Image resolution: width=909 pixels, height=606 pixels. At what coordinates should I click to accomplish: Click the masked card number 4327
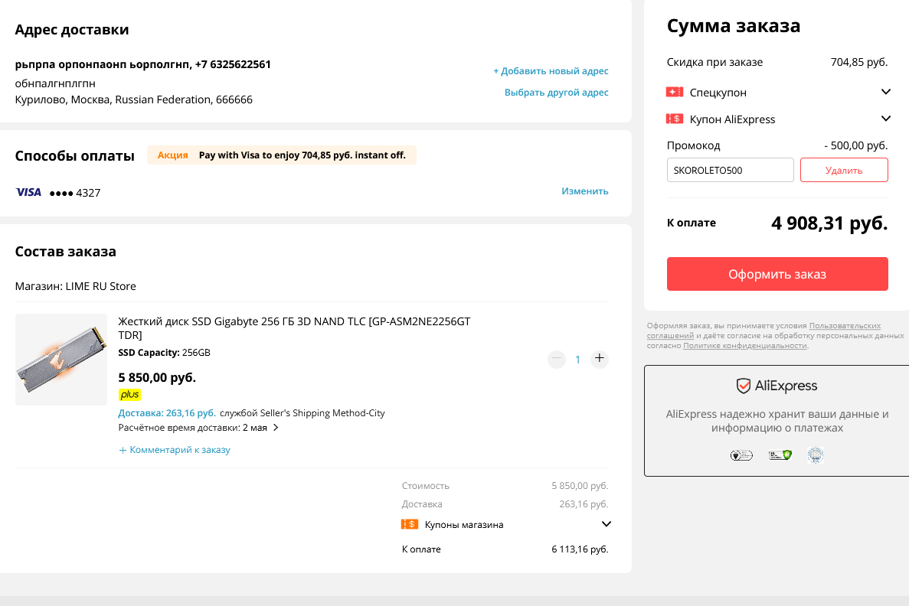[x=75, y=193]
